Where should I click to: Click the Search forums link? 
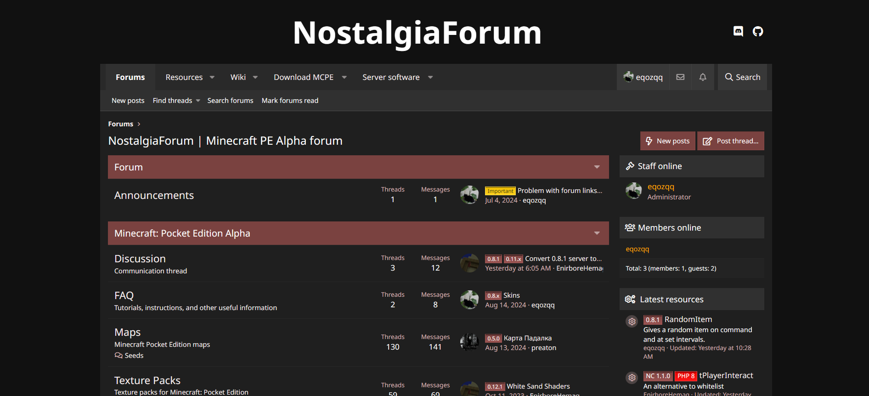pyautogui.click(x=230, y=101)
